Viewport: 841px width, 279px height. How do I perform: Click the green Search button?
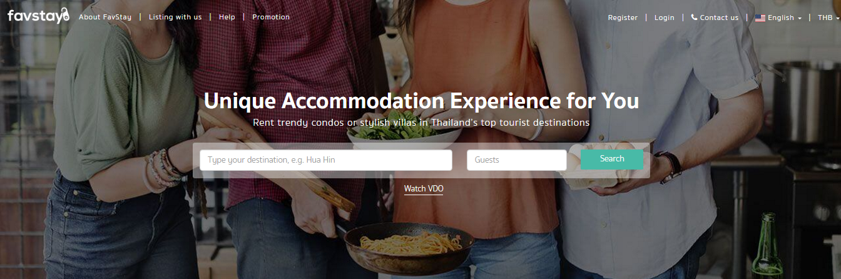[x=612, y=159]
